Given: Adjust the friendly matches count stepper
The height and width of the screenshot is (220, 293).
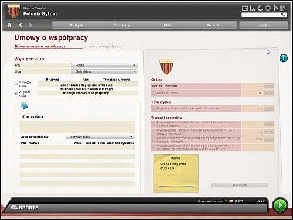Looking at the screenshot, I should point(269,108).
